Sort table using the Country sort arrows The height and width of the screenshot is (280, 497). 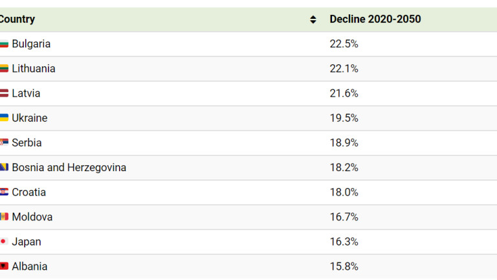[313, 19]
